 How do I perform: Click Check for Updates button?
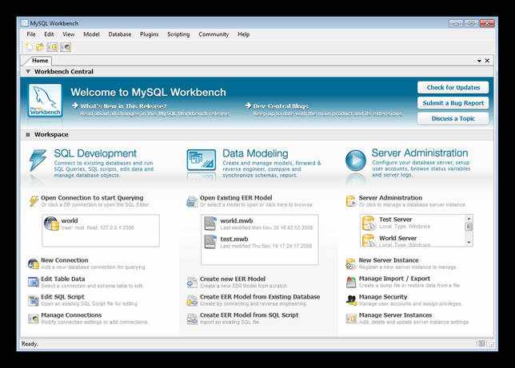(453, 88)
